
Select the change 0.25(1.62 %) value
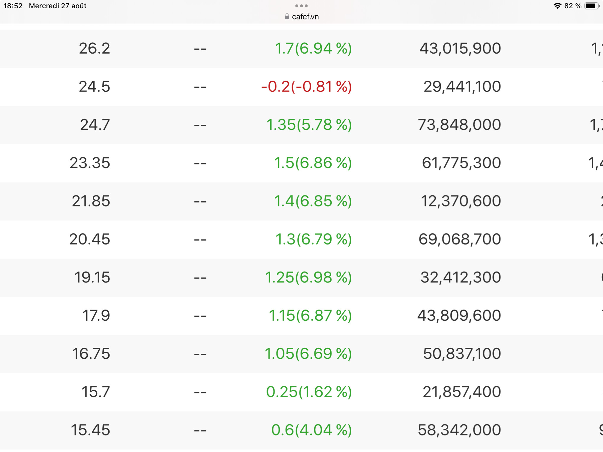[309, 392]
